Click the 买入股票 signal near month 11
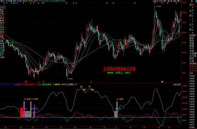Image resolution: width=197 pixels, height=129 pixels. [120, 99]
